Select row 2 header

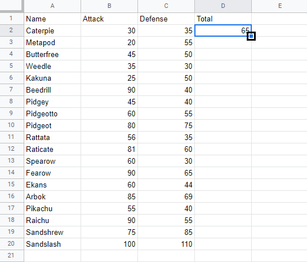[12, 30]
